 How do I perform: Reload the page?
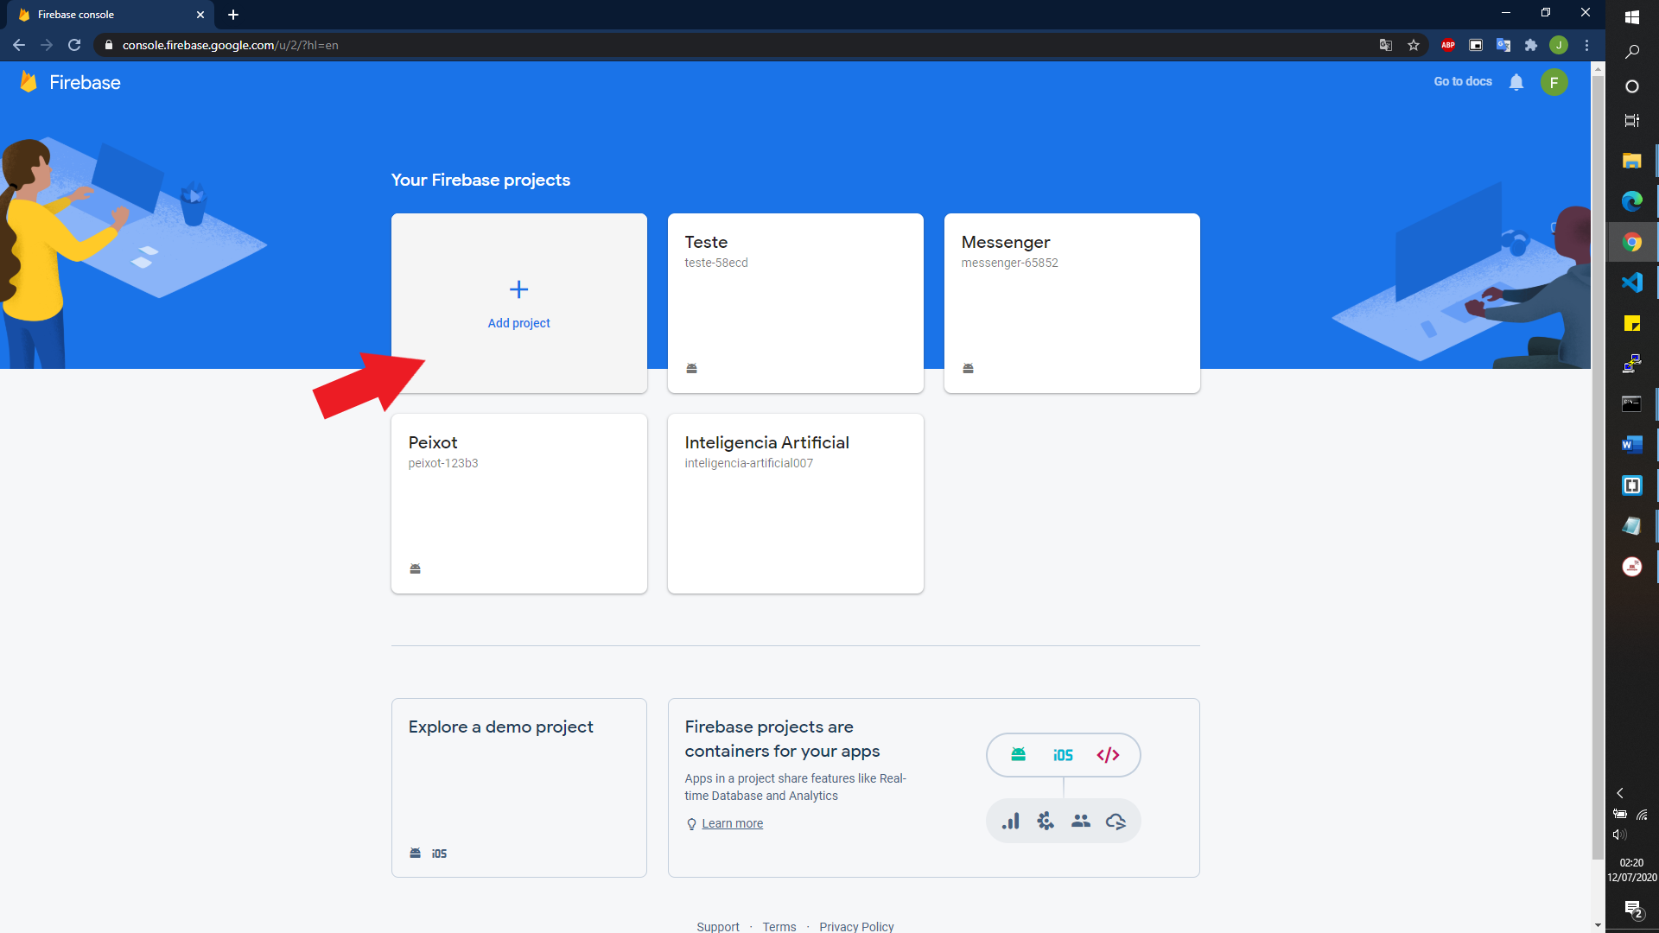74,45
